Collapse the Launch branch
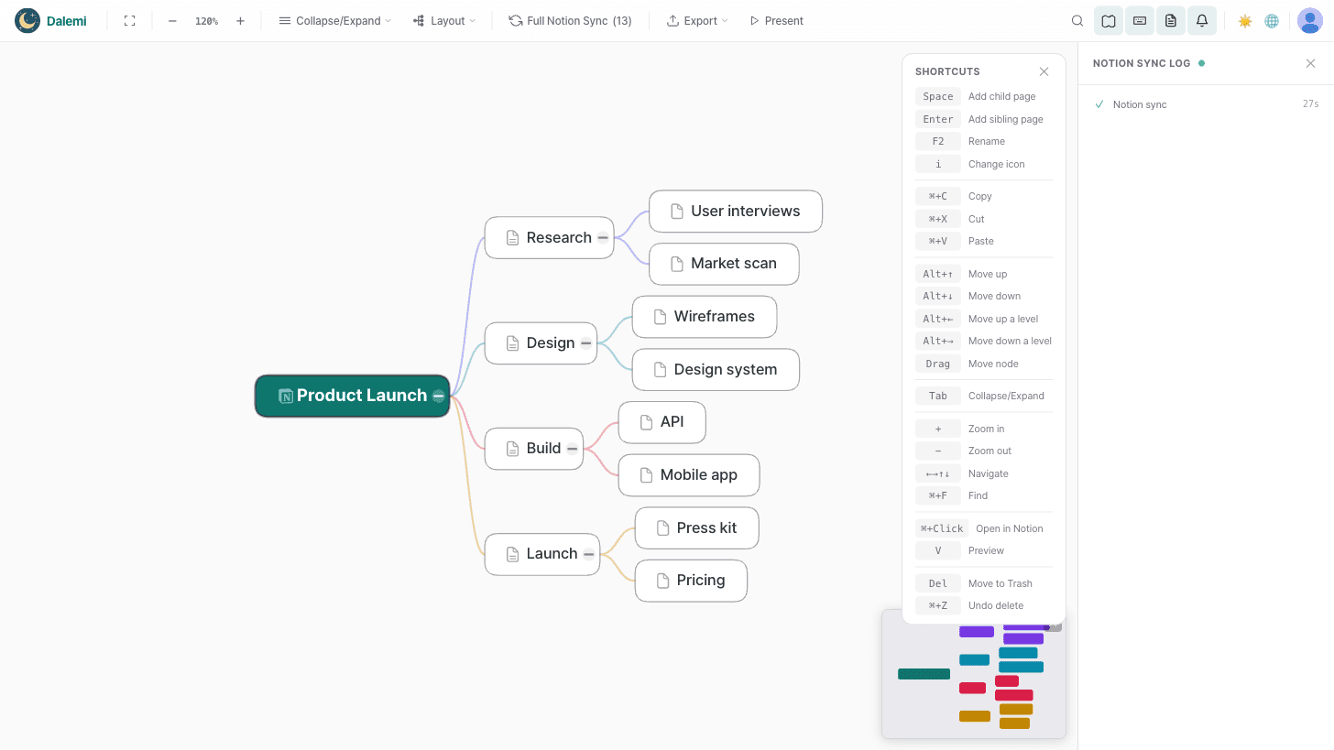Viewport: 1334px width, 750px height. coord(588,554)
